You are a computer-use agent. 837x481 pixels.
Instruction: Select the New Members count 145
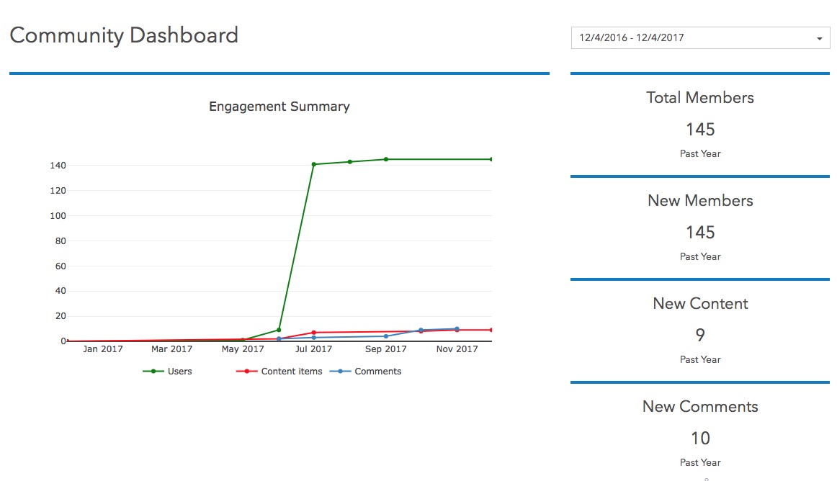point(700,233)
